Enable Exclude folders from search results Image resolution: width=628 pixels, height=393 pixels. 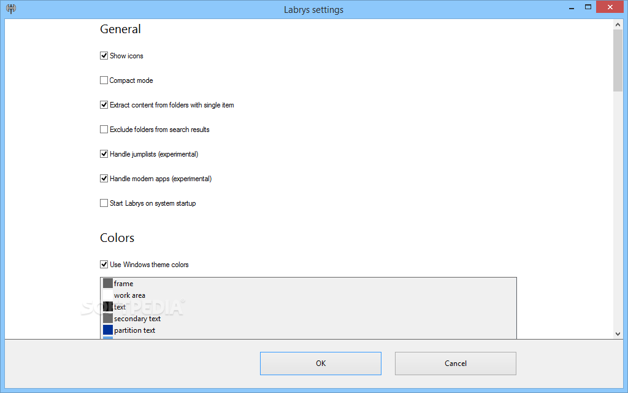104,129
